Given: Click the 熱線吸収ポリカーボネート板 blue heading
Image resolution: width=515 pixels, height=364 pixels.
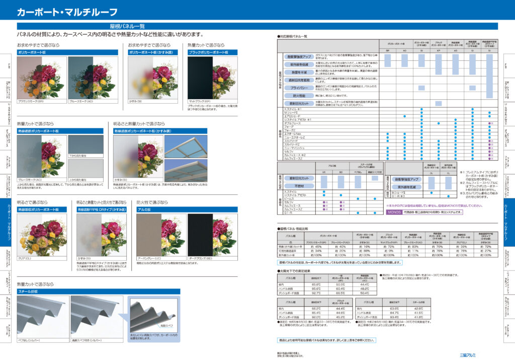Looking at the screenshot, I should tap(42, 209).
